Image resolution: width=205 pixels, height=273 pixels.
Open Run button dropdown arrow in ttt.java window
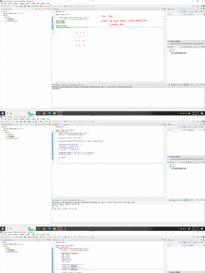23,6
